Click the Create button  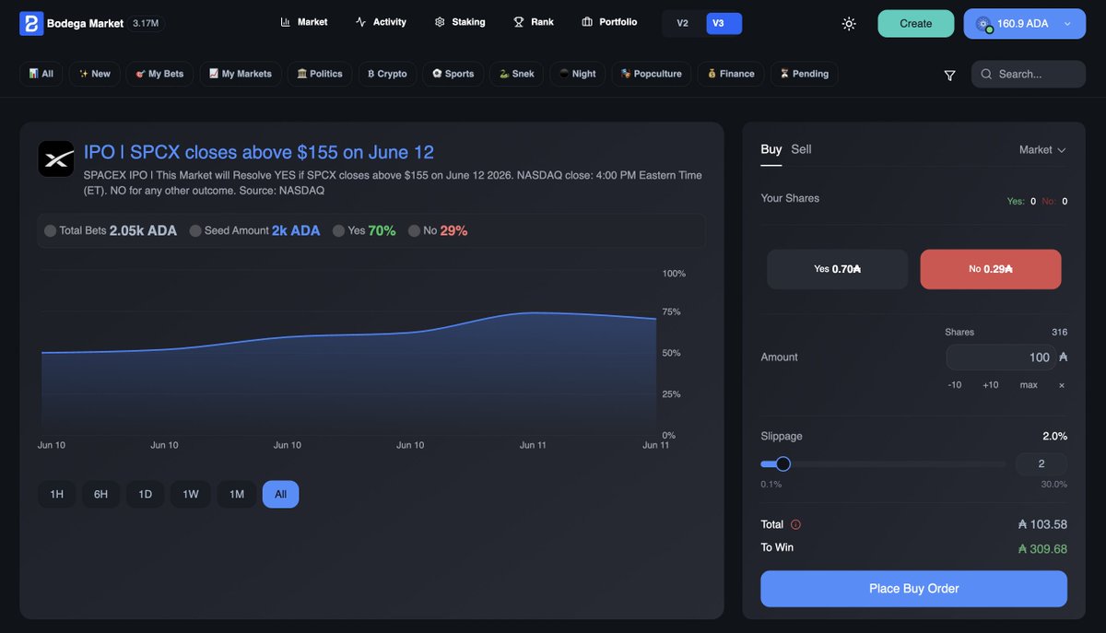(916, 24)
